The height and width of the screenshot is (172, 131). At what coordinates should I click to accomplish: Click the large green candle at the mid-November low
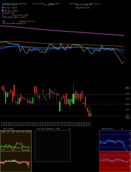pos(60,106)
